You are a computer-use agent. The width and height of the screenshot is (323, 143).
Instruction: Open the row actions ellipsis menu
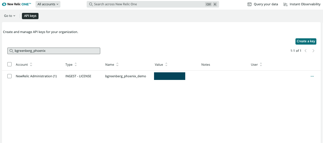pyautogui.click(x=312, y=76)
